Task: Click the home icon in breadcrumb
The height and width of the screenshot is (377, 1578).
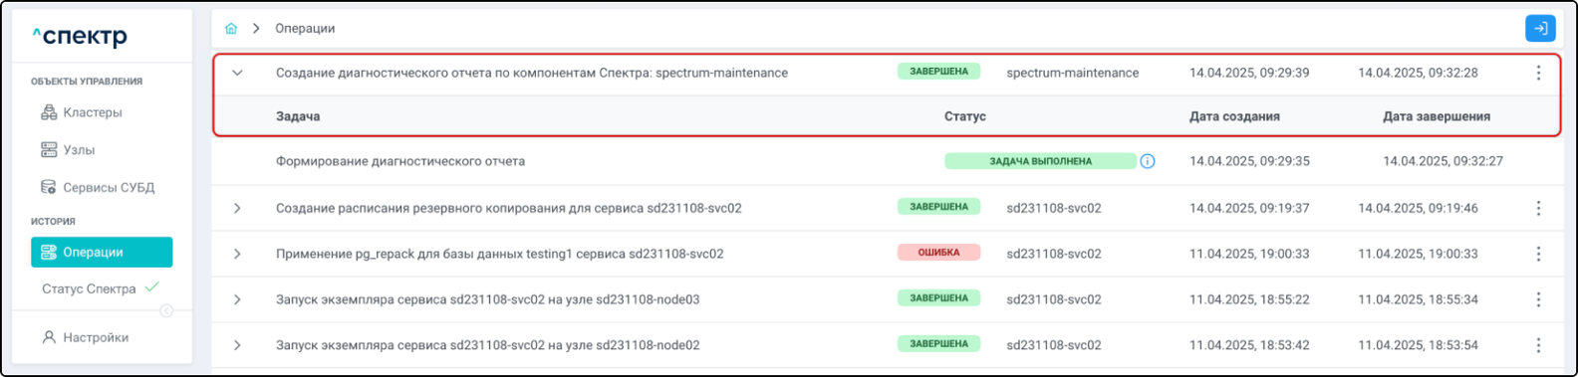Action: (x=231, y=29)
